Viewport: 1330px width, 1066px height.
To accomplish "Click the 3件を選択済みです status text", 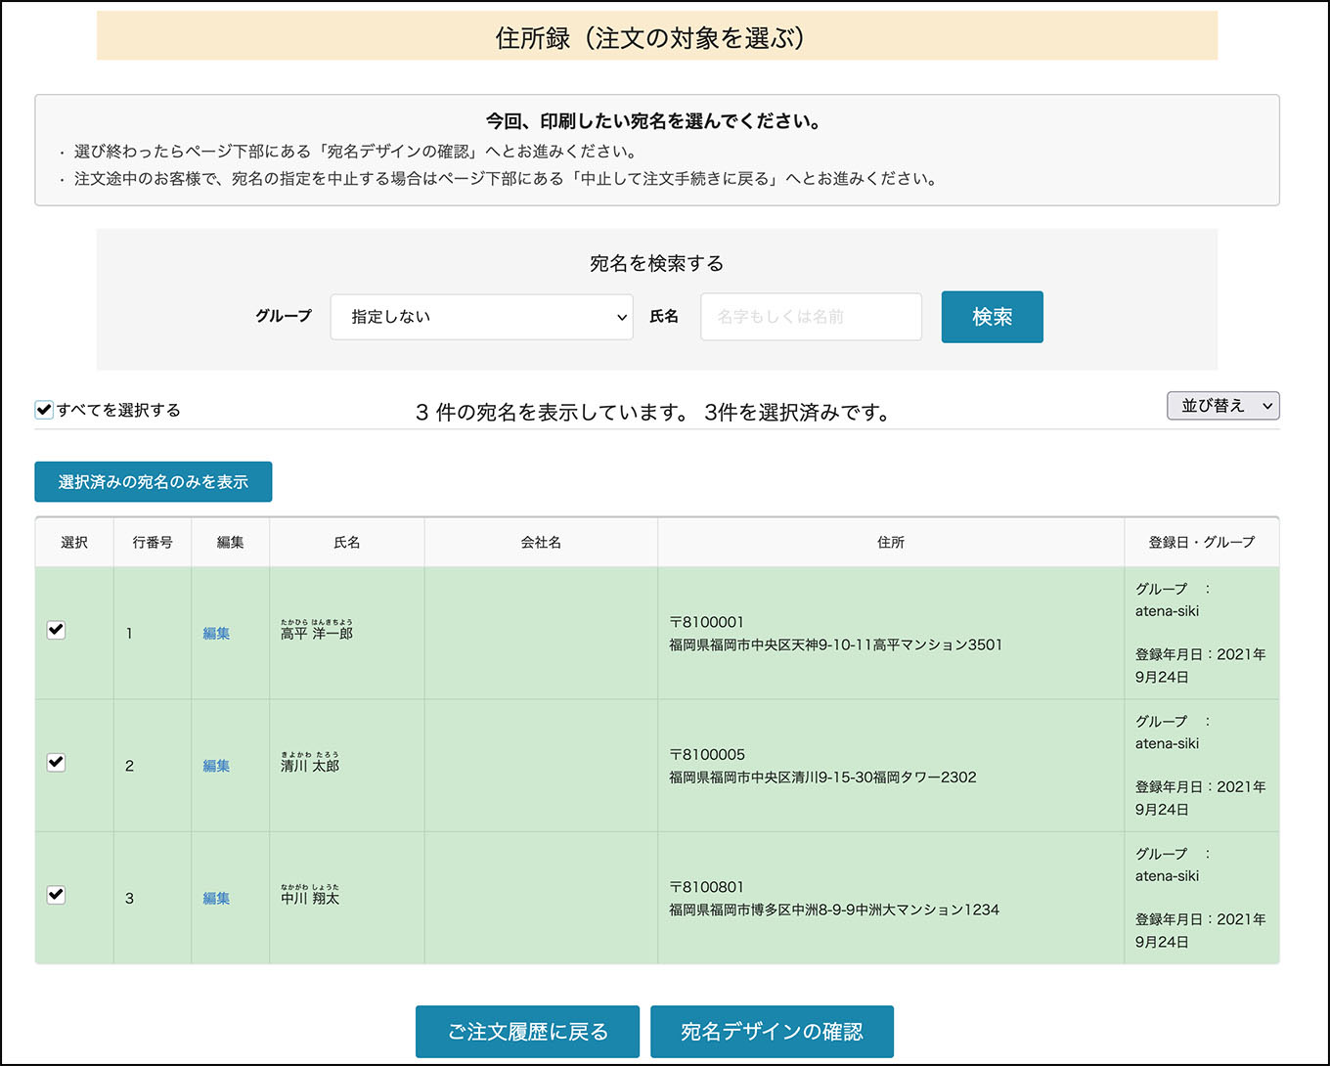I will (797, 413).
